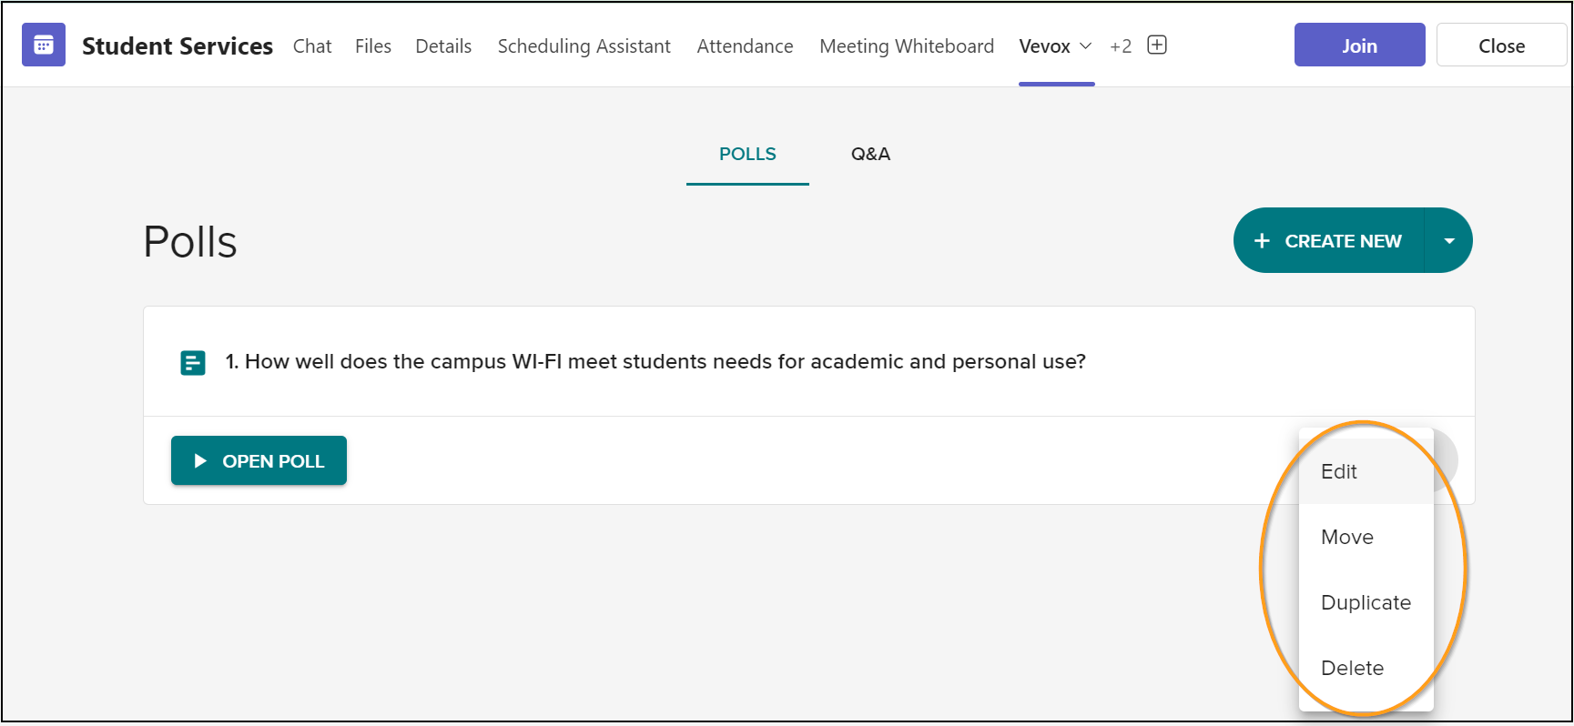
Task: Choose Edit from the poll menu
Action: point(1338,471)
